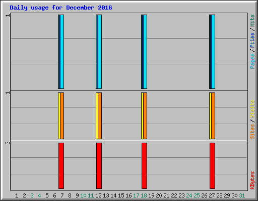This screenshot has height=201, width=258.
Task: Click green day label 4 on the axis
Action: coord(39,195)
